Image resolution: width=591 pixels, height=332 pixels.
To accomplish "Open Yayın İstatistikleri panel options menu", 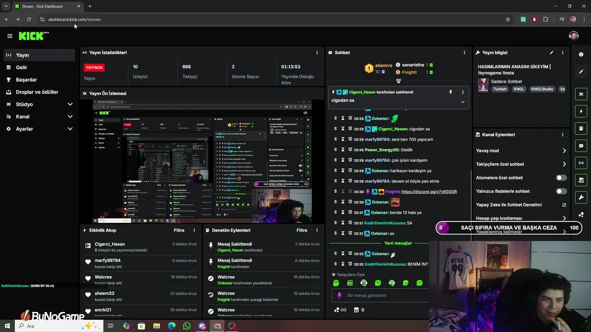I will click(x=317, y=53).
